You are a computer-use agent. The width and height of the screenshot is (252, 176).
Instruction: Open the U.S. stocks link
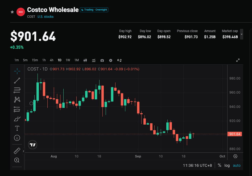pyautogui.click(x=46, y=17)
